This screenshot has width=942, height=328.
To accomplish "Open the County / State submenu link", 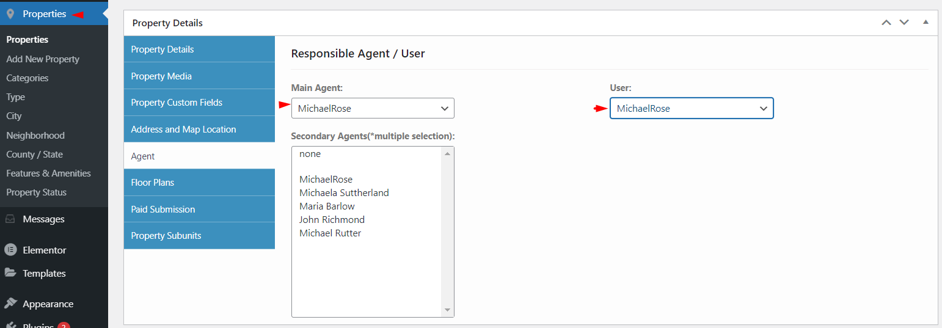I will pos(35,154).
